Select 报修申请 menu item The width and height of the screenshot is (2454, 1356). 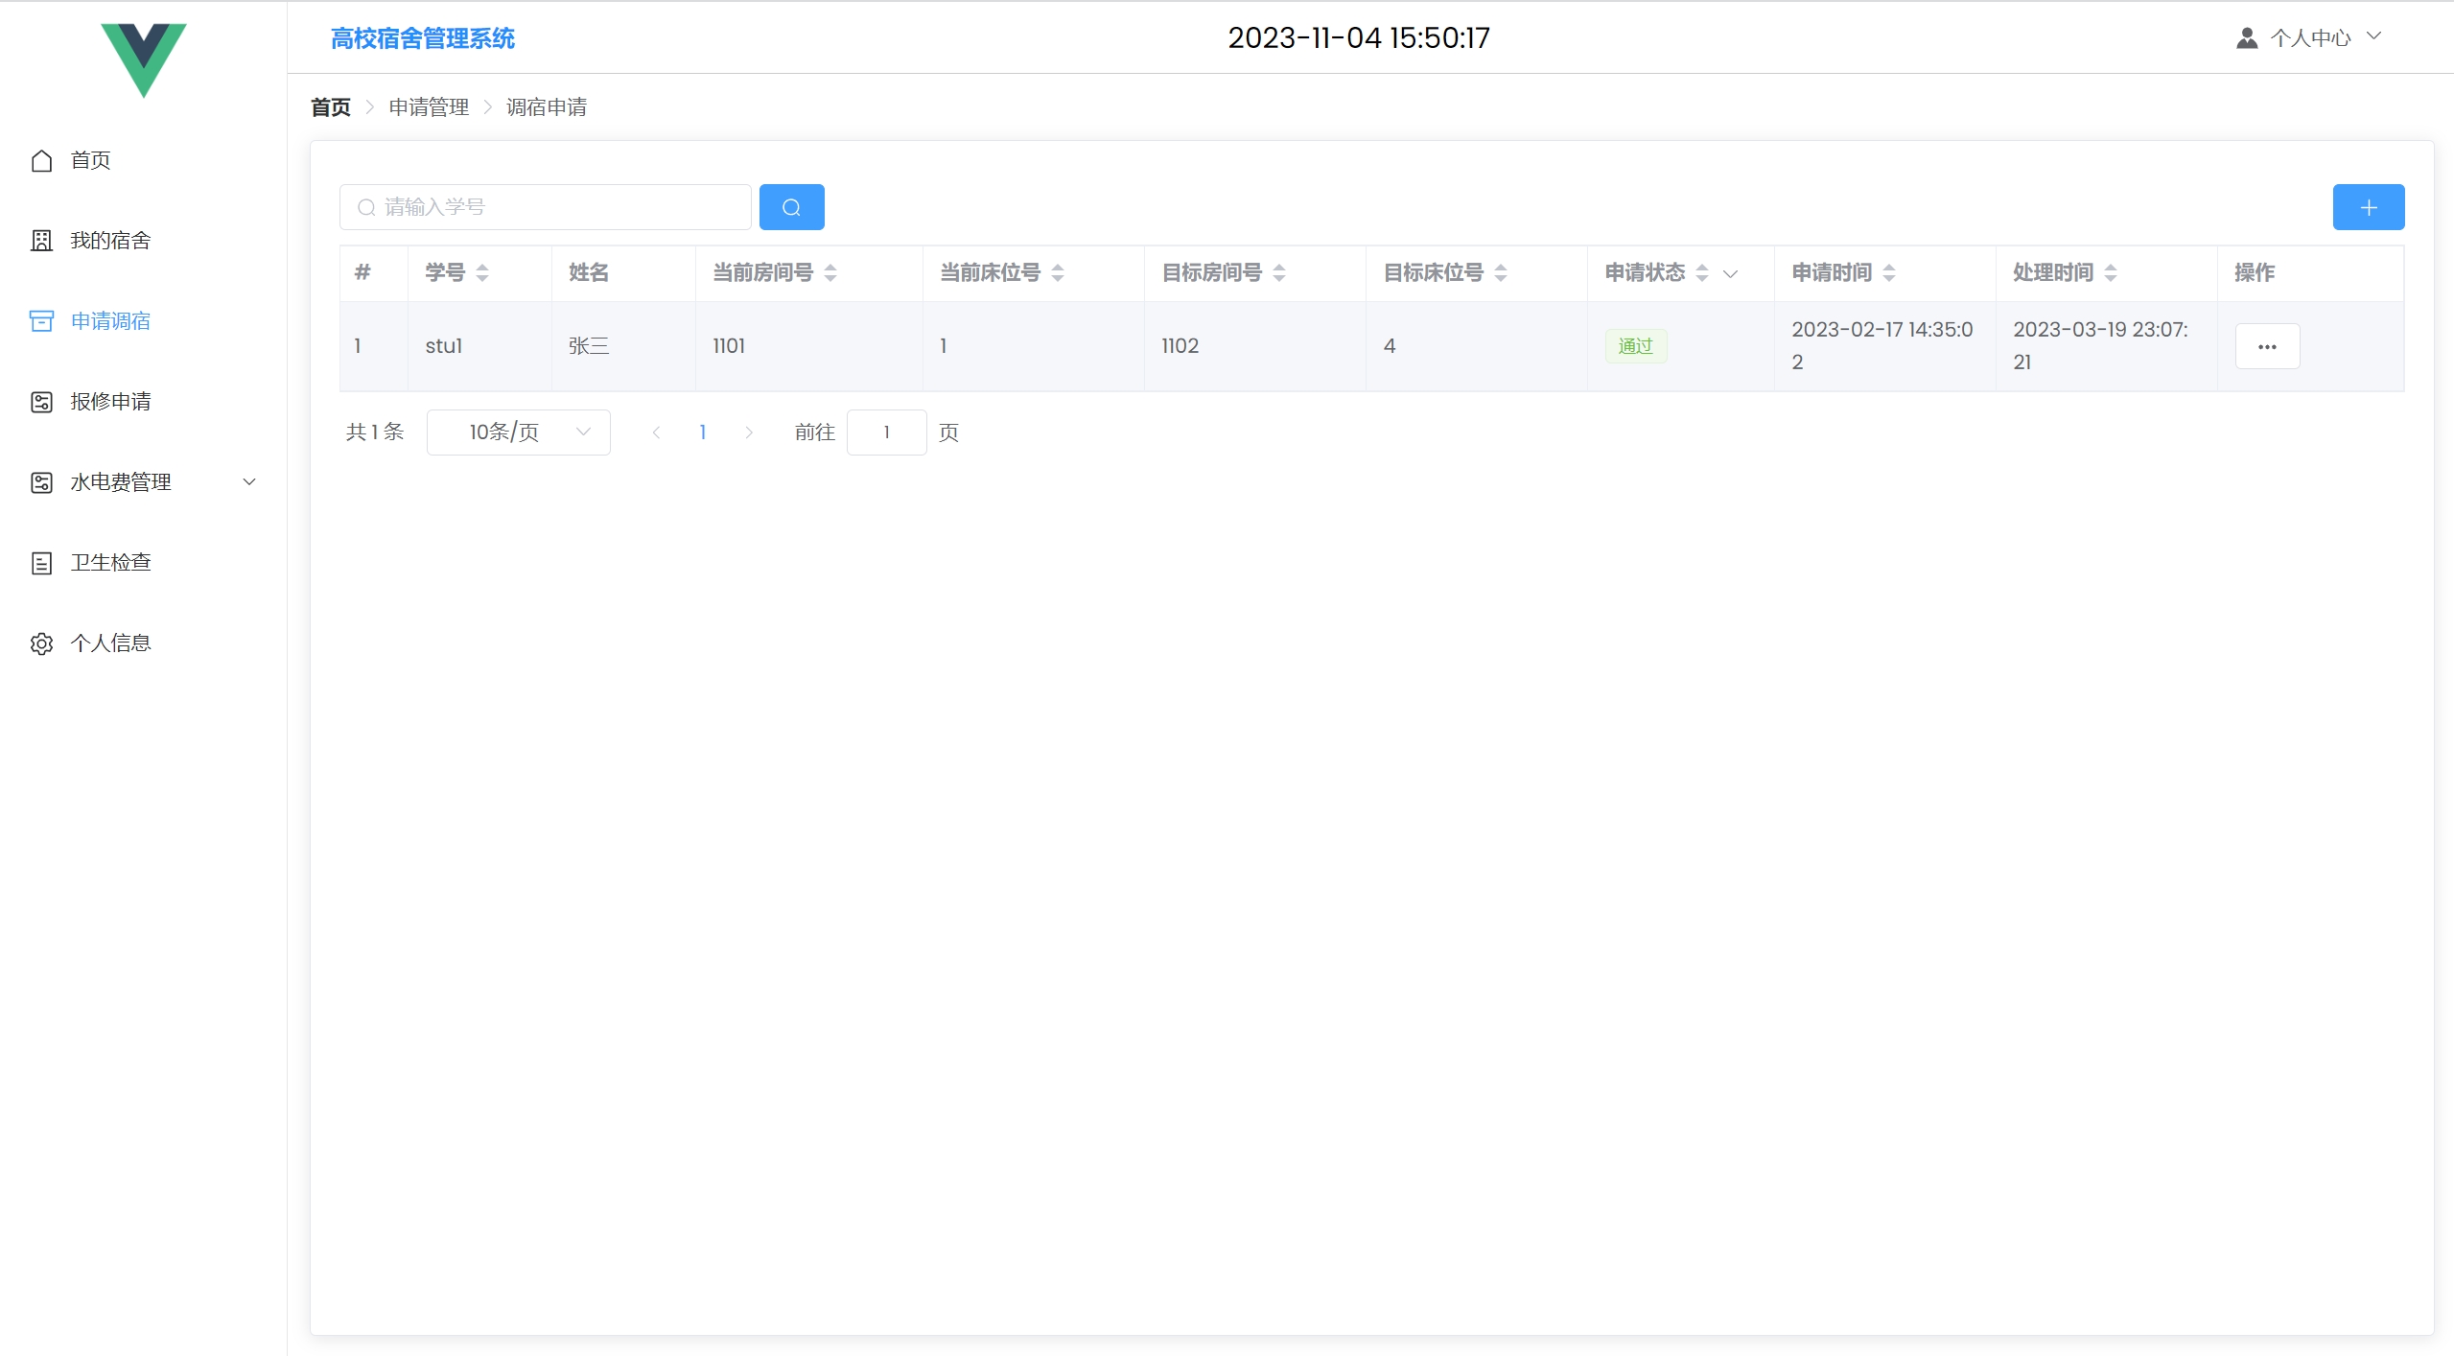(x=110, y=402)
